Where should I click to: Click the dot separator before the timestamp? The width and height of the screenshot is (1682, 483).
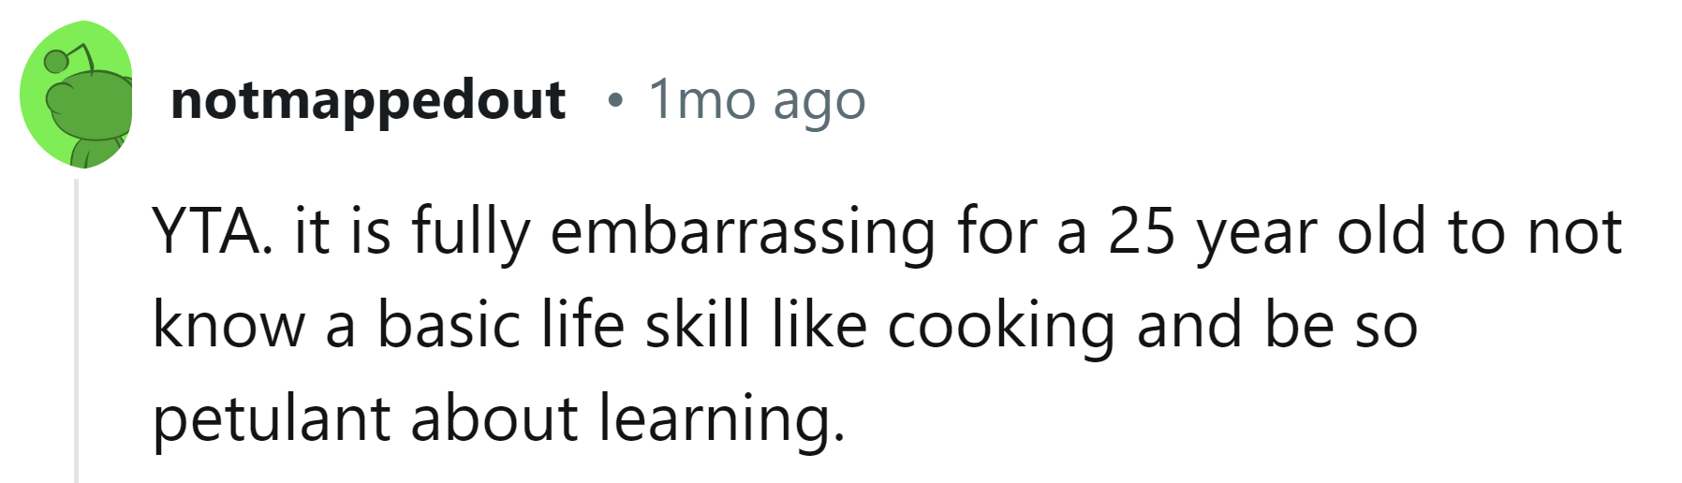pyautogui.click(x=614, y=100)
